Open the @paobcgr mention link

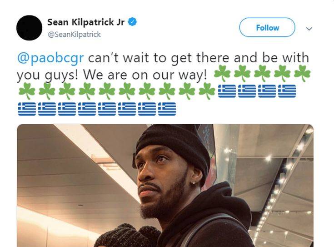click(x=50, y=58)
